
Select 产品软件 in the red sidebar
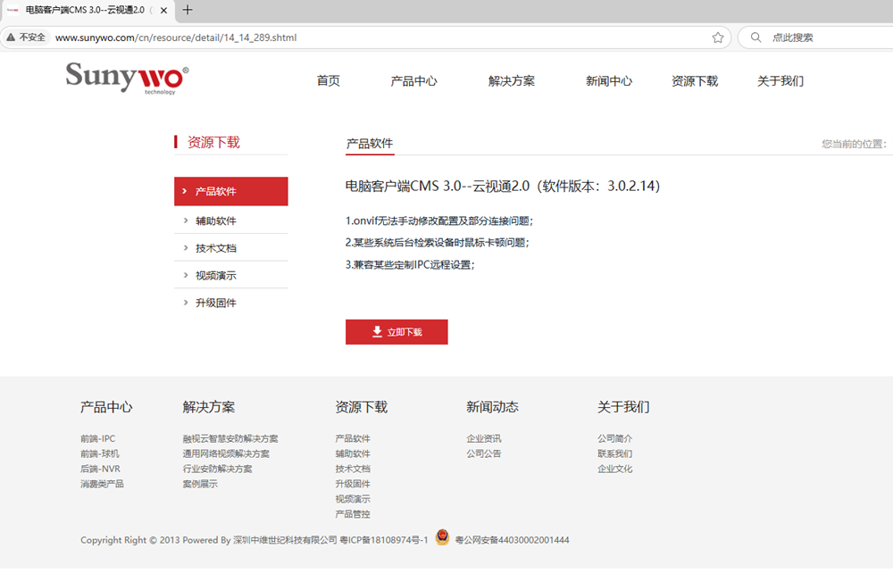coord(231,191)
